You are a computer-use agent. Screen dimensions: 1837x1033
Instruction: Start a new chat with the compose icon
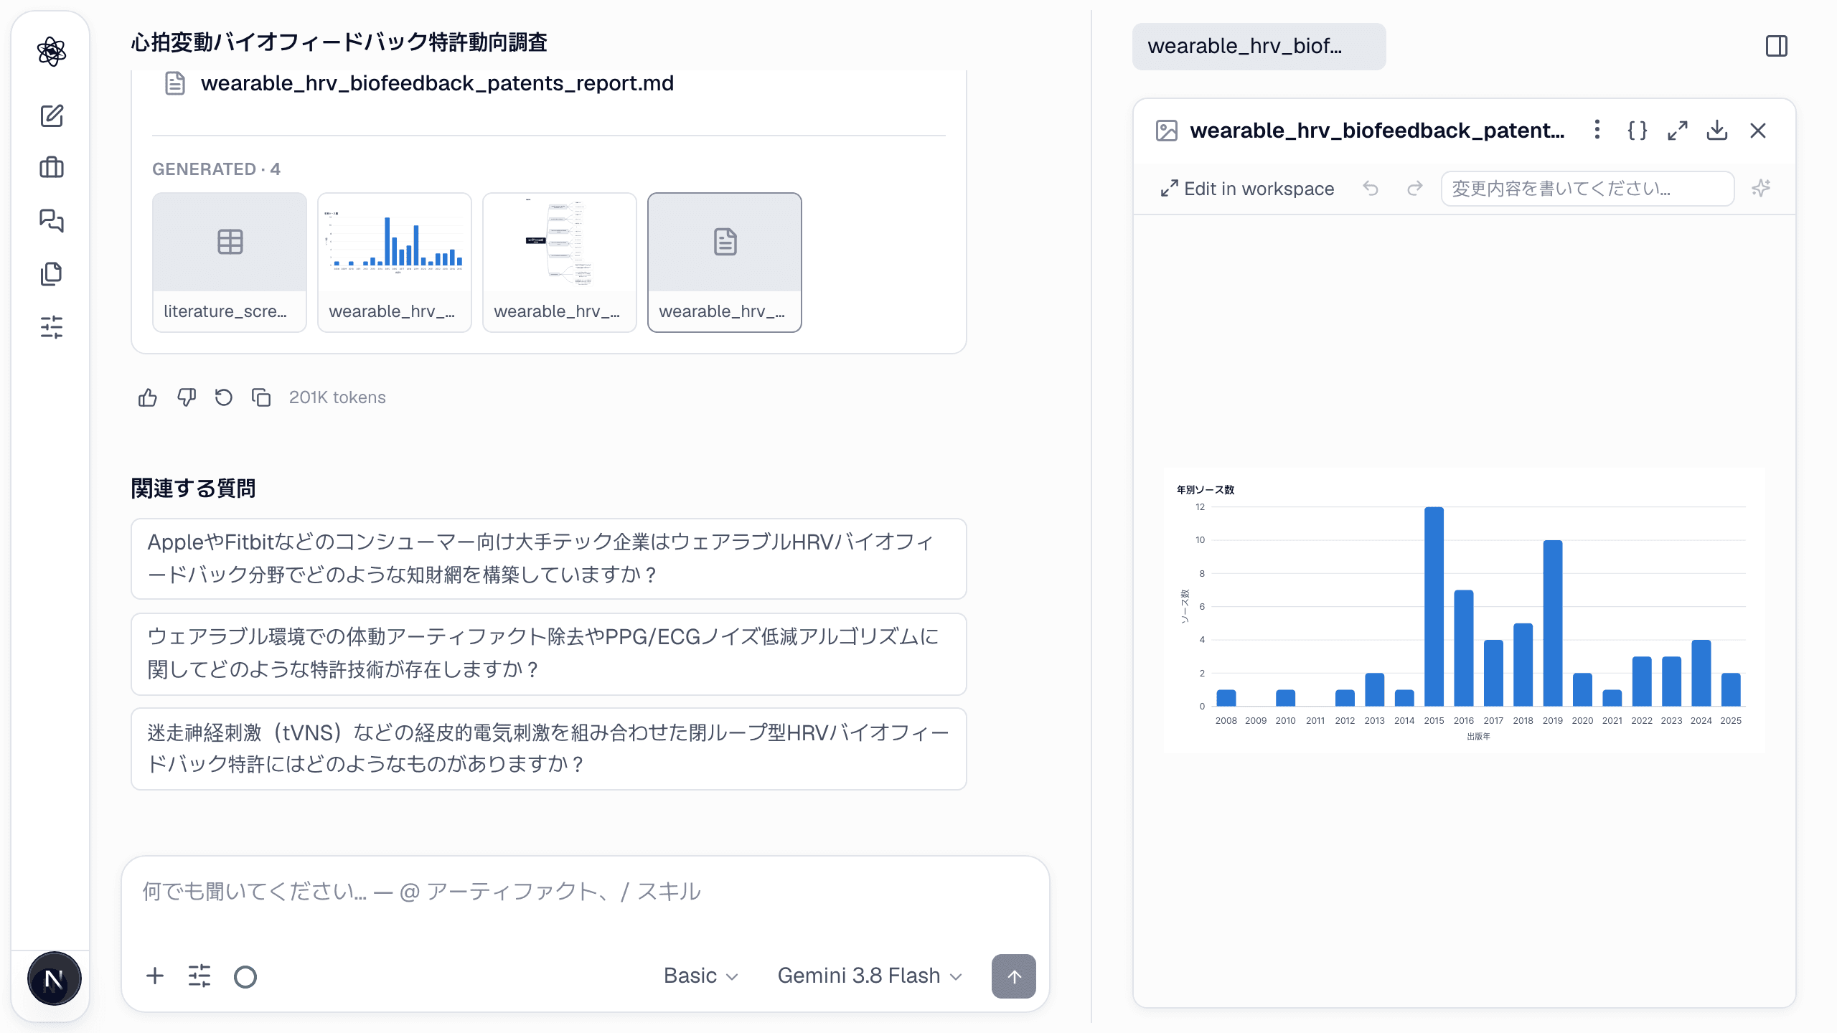pos(52,115)
